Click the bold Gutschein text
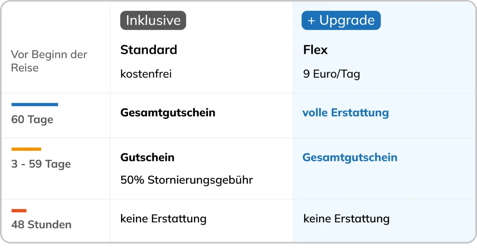The height and width of the screenshot is (249, 477). click(147, 157)
